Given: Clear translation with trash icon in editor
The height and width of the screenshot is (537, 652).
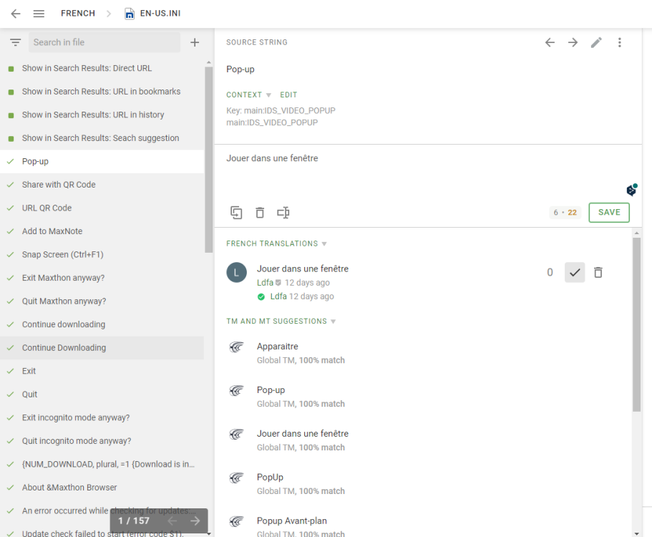Looking at the screenshot, I should 260,213.
